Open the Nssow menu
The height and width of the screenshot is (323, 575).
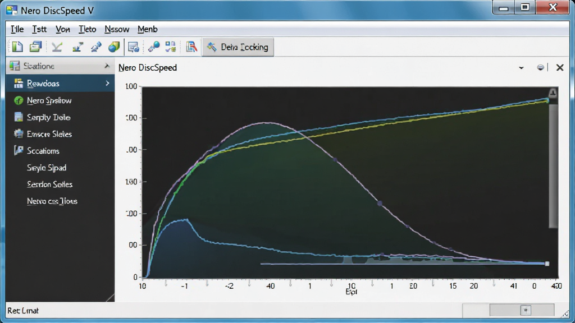click(117, 29)
